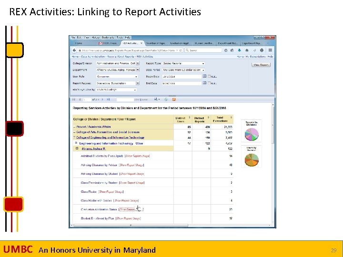Go to last page of report
This screenshot has height=257, width=343.
108,99
